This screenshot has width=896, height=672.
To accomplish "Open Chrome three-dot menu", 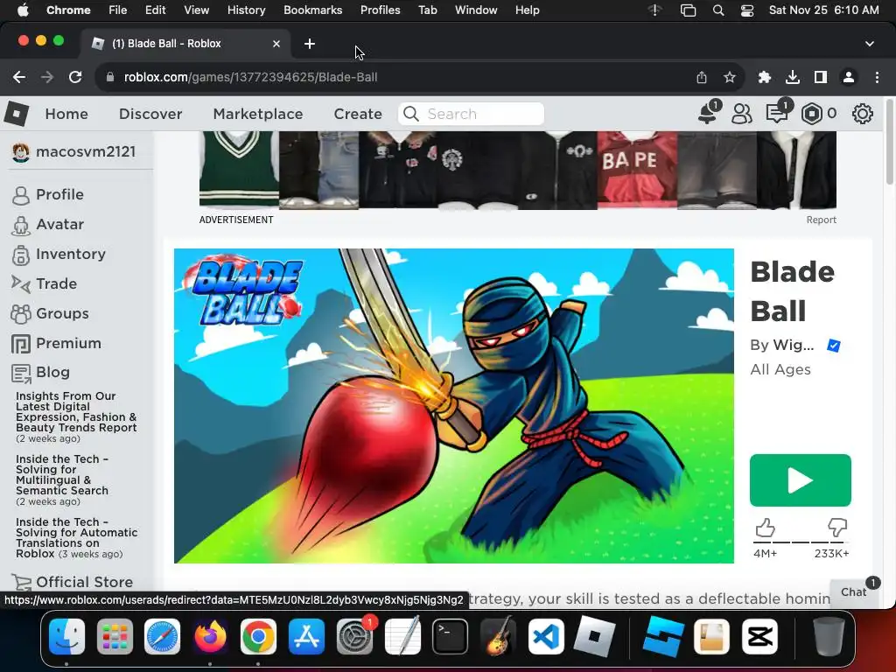I will click(877, 77).
